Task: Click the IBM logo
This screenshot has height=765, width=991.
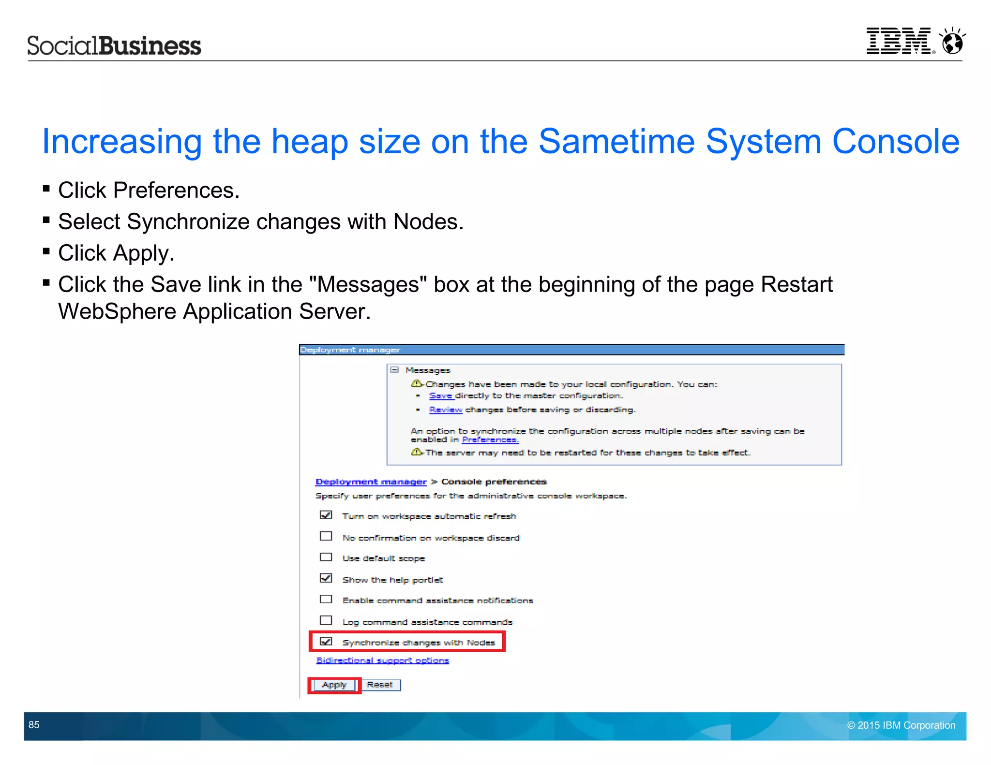Action: pos(901,41)
